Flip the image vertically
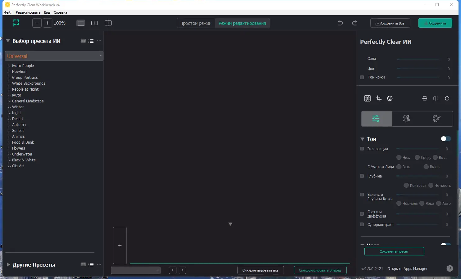The height and width of the screenshot is (279, 461). (x=425, y=98)
